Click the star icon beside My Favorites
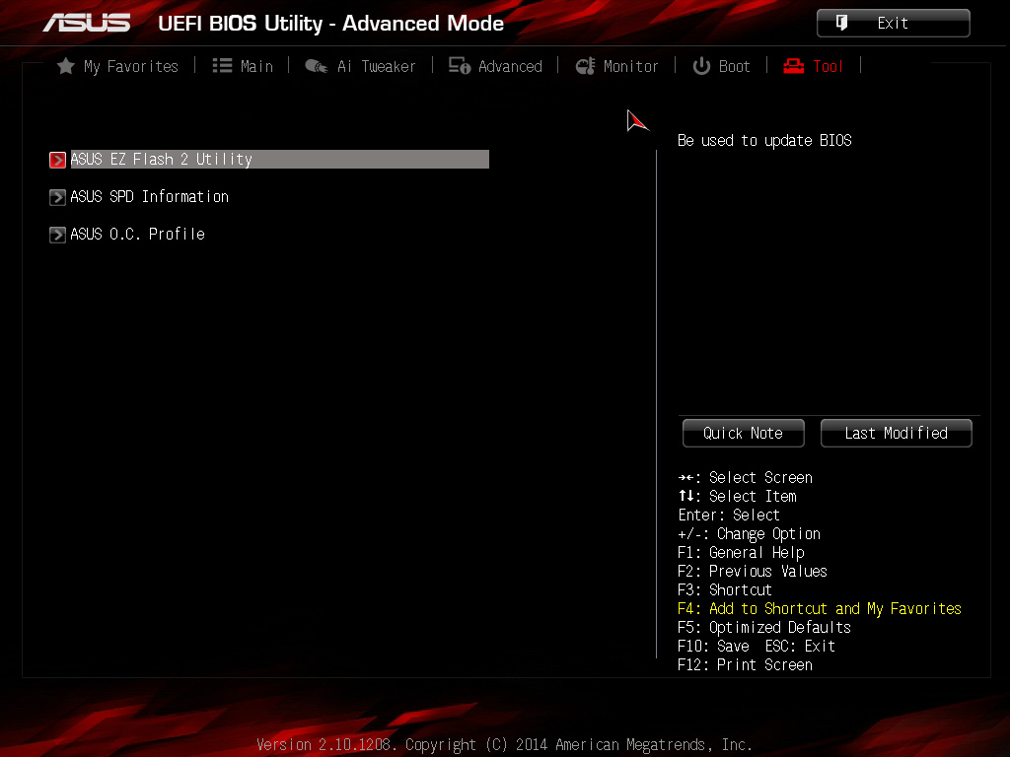1010x757 pixels. pos(66,66)
